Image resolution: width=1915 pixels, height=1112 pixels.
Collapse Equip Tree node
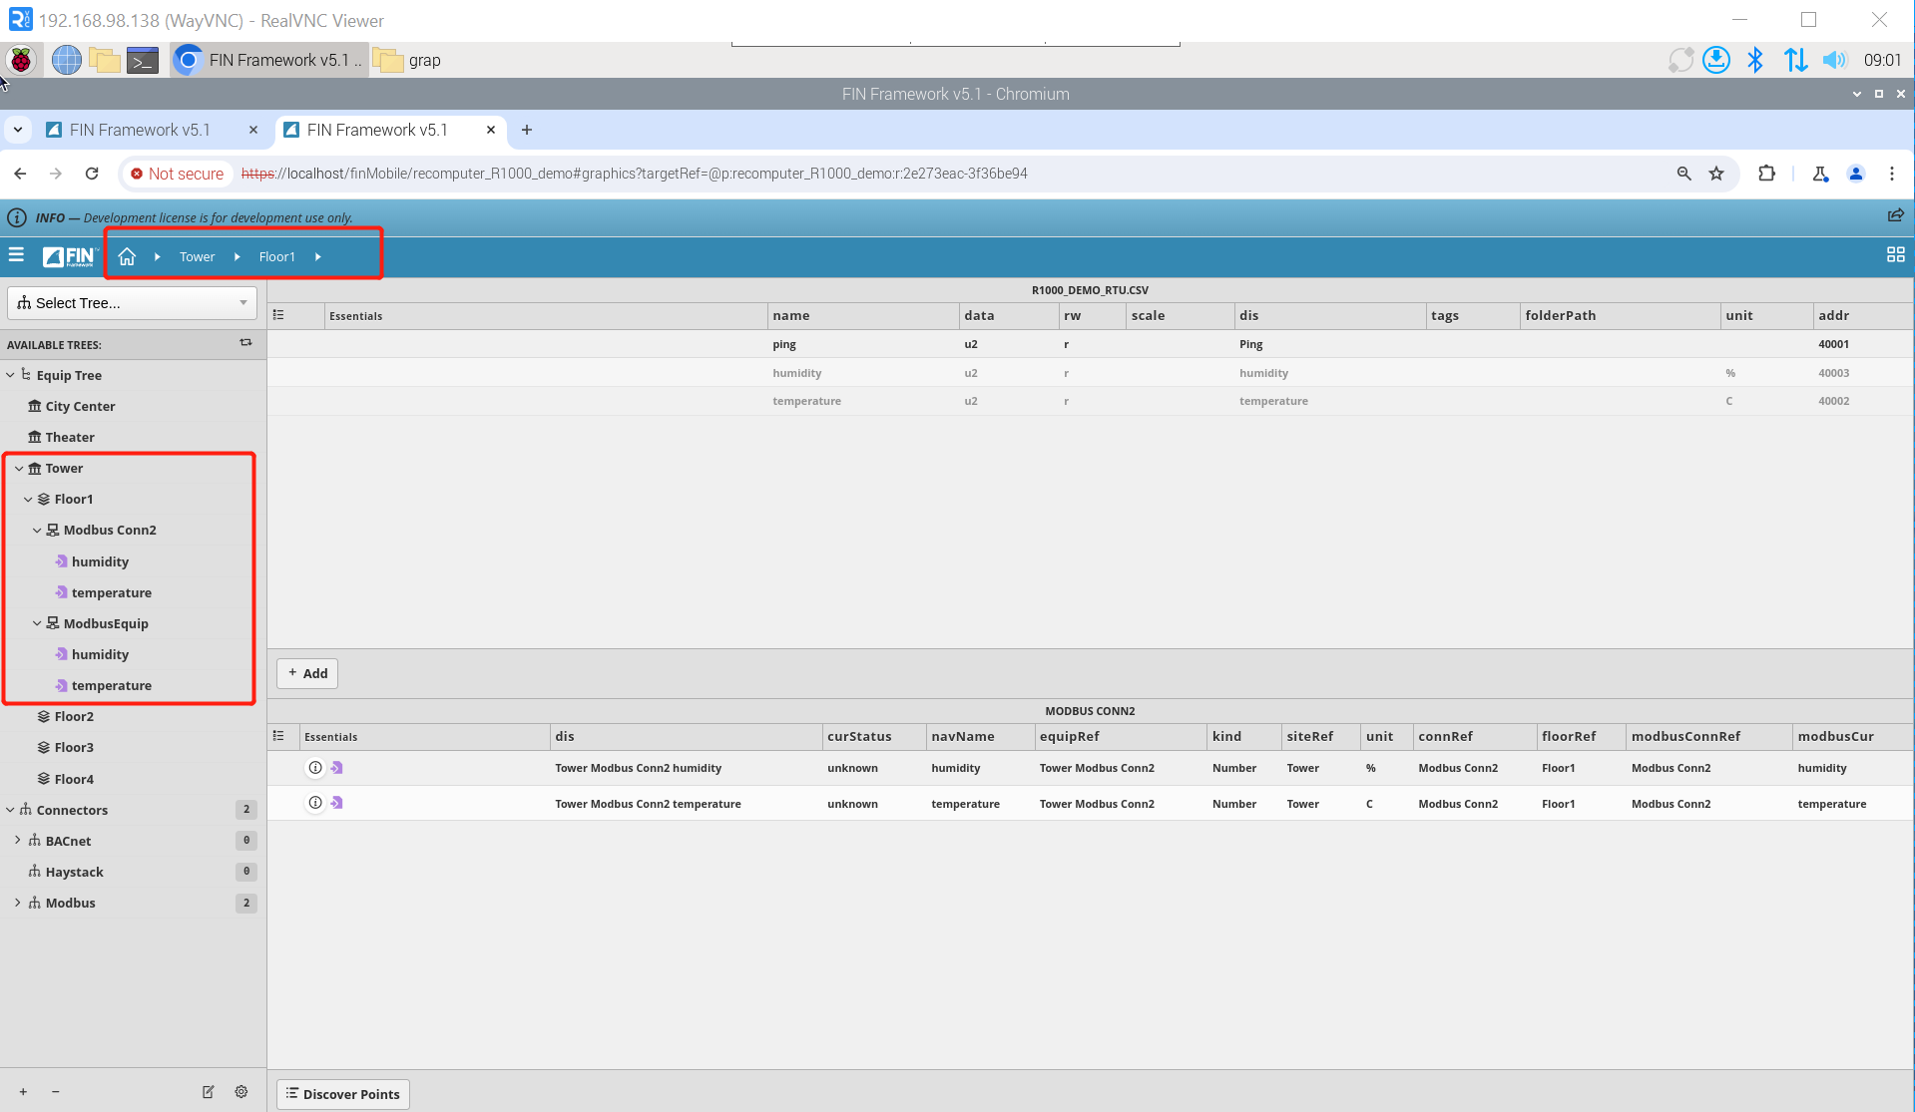[x=10, y=375]
